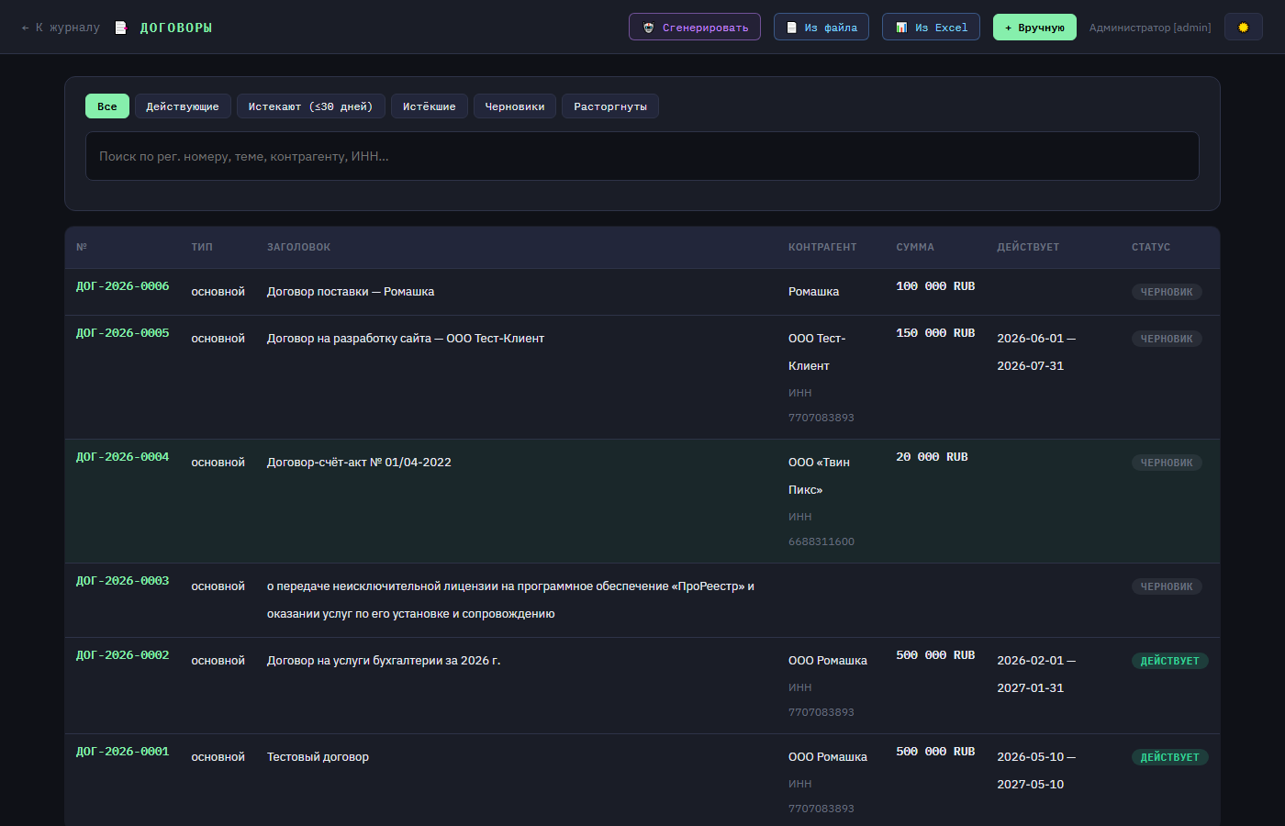This screenshot has width=1285, height=826.
Task: Click the ПроРеестр license contract title
Action: point(510,600)
